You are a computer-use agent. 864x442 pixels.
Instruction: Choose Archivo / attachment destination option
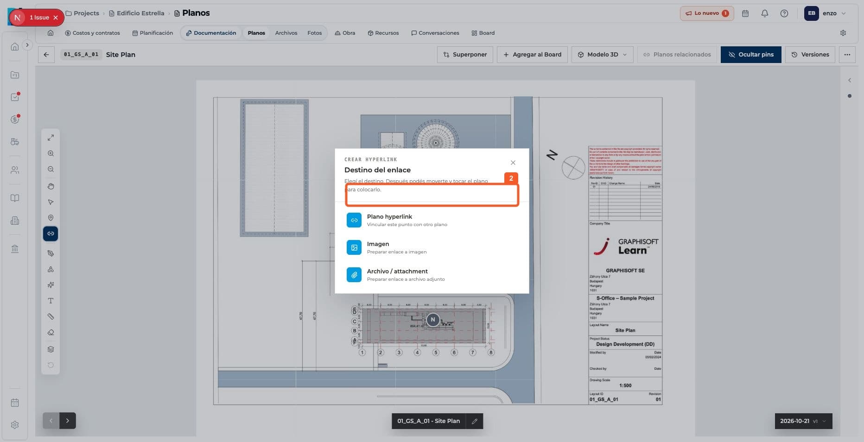click(432, 275)
